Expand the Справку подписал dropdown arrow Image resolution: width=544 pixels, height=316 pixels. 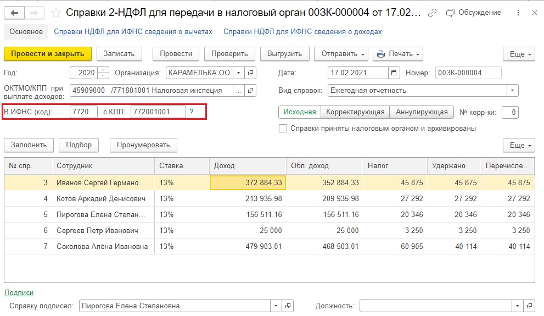[x=276, y=306]
